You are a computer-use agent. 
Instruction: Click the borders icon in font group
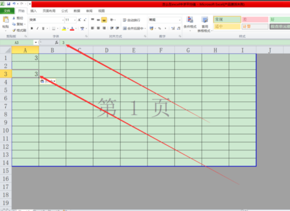point(54,28)
